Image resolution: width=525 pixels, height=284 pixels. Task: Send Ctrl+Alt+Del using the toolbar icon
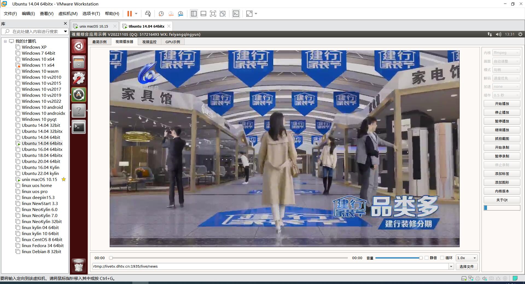148,14
